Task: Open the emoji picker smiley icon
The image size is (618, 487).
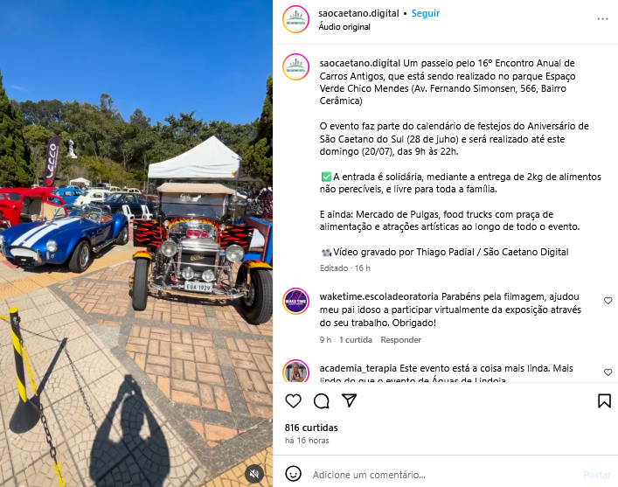Action: click(x=293, y=474)
